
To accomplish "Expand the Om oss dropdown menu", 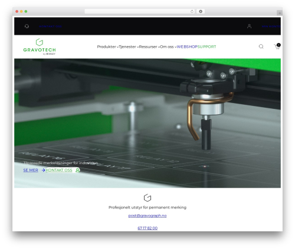I will [x=168, y=47].
